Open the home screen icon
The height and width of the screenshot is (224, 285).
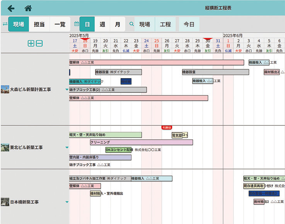[x=28, y=8]
